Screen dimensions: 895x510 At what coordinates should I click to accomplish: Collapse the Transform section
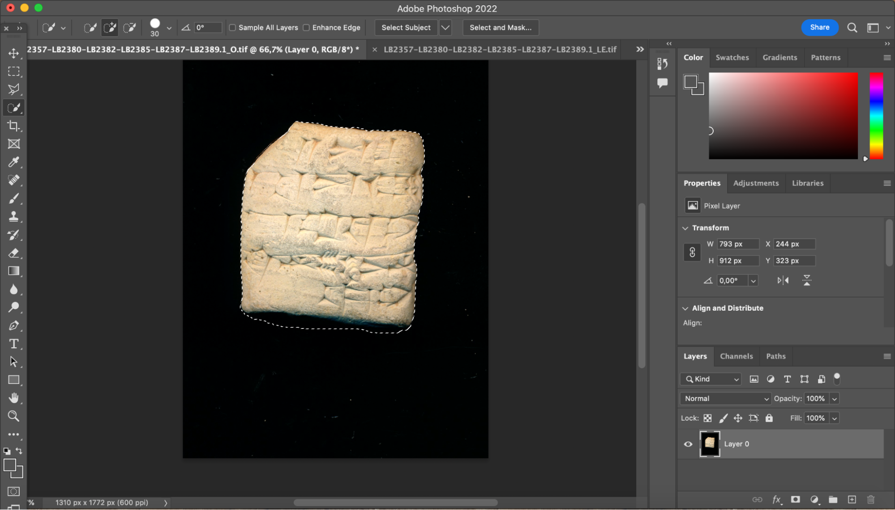(x=685, y=228)
